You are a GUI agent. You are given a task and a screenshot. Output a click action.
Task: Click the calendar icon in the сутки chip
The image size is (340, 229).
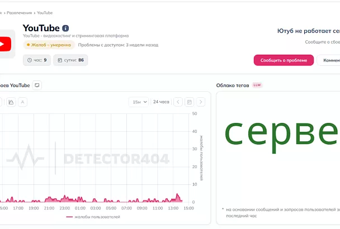(60, 60)
